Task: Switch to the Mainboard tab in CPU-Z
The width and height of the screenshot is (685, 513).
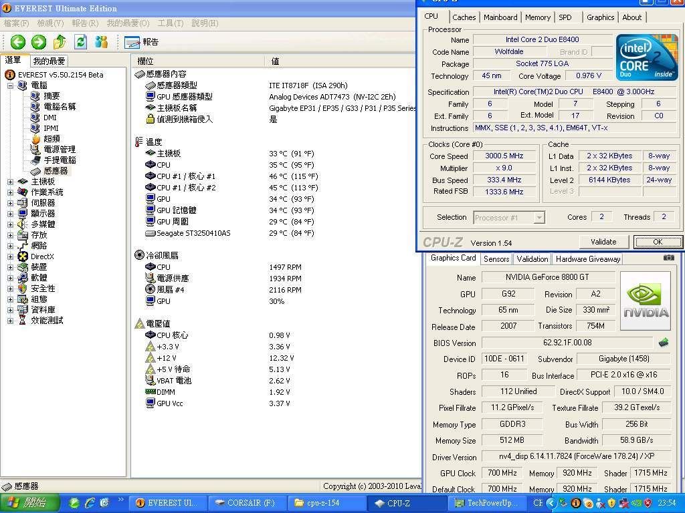Action: click(500, 17)
